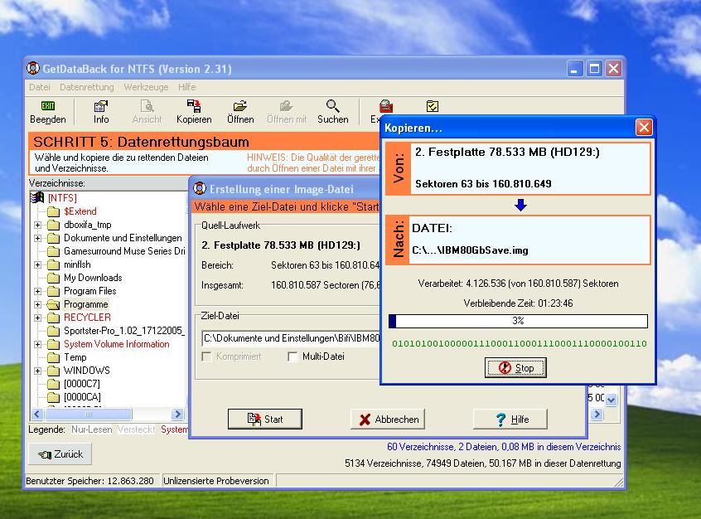
Task: Click the IBM80GbSave.img destination file text
Action: (x=470, y=250)
